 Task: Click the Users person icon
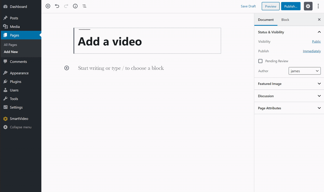(x=5, y=90)
